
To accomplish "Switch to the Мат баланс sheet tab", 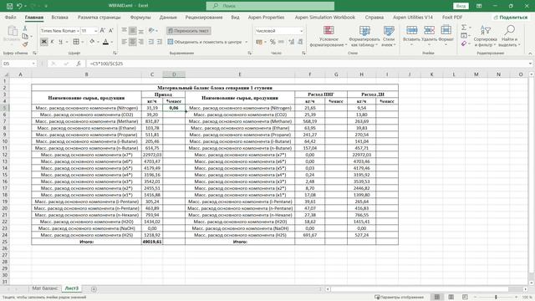I will point(45,288).
